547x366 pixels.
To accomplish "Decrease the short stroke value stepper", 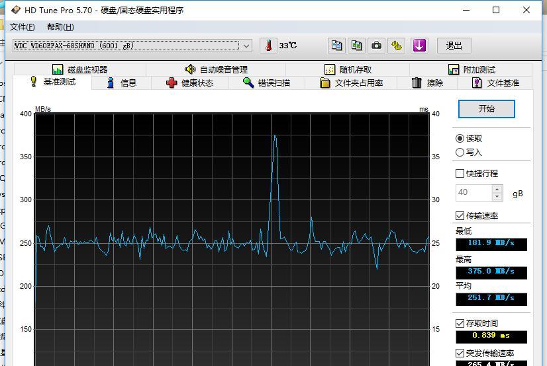I will pos(497,197).
